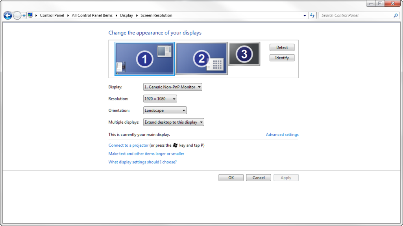
Task: Open Make text and other items larger link
Action: point(146,154)
